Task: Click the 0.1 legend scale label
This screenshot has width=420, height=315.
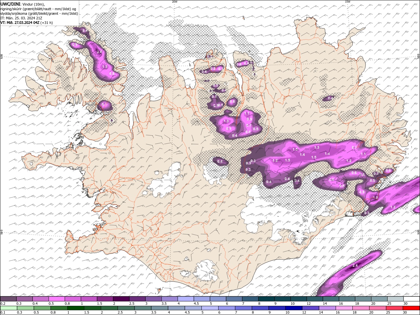Action: tap(2, 313)
